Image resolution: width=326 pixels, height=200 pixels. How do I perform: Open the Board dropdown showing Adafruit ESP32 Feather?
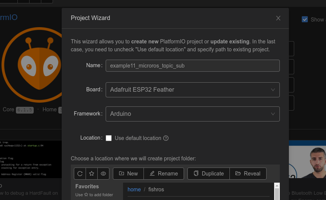point(192,90)
